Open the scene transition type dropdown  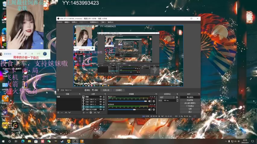coord(167,97)
